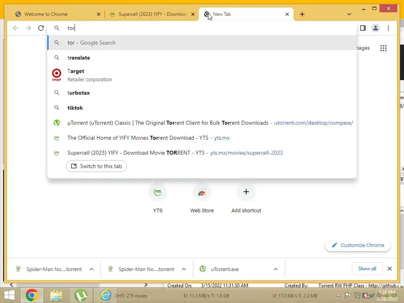The width and height of the screenshot is (404, 303).
Task: Click Chrome taskbar icon
Action: coord(32,295)
